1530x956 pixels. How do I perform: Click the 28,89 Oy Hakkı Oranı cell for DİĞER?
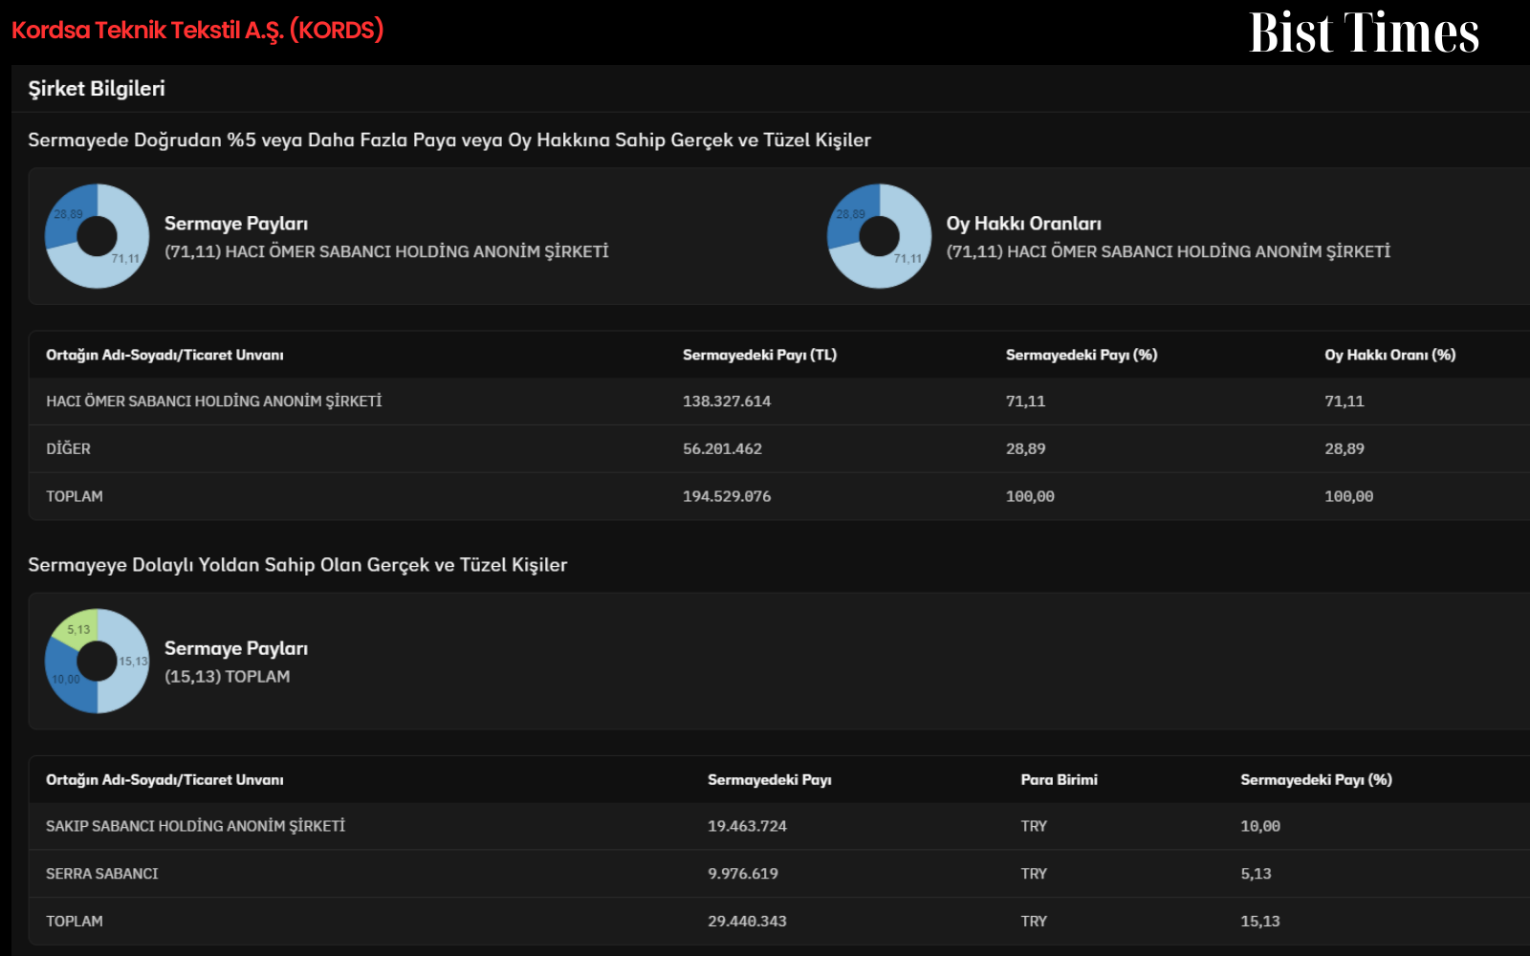point(1344,449)
